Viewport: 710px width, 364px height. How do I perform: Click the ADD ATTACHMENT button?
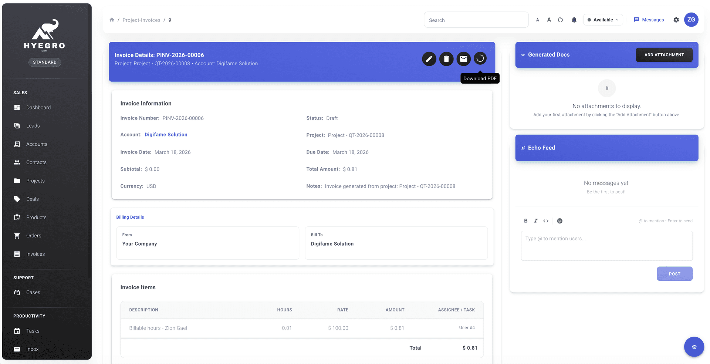click(664, 54)
